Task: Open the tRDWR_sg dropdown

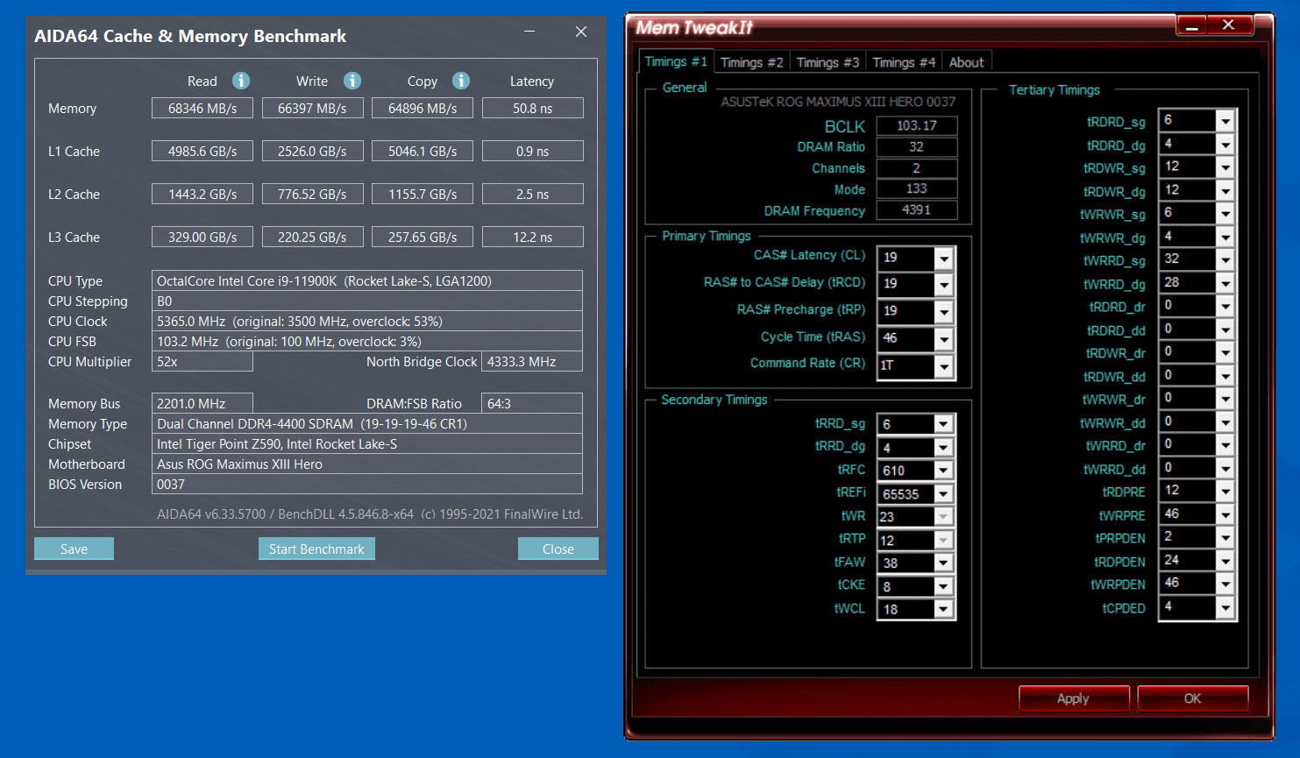Action: pyautogui.click(x=1225, y=166)
